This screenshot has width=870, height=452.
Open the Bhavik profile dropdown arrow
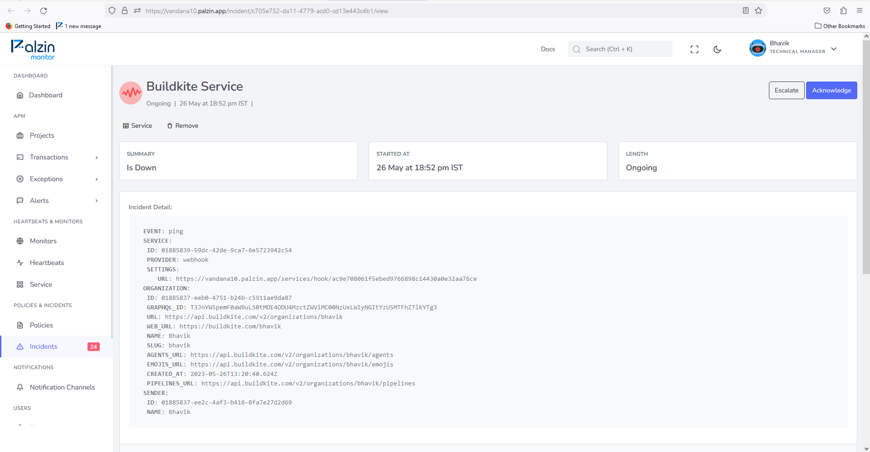pyautogui.click(x=833, y=49)
